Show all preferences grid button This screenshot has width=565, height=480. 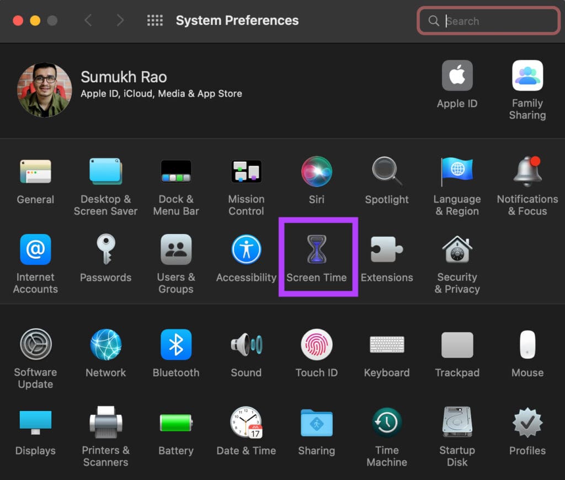point(155,20)
